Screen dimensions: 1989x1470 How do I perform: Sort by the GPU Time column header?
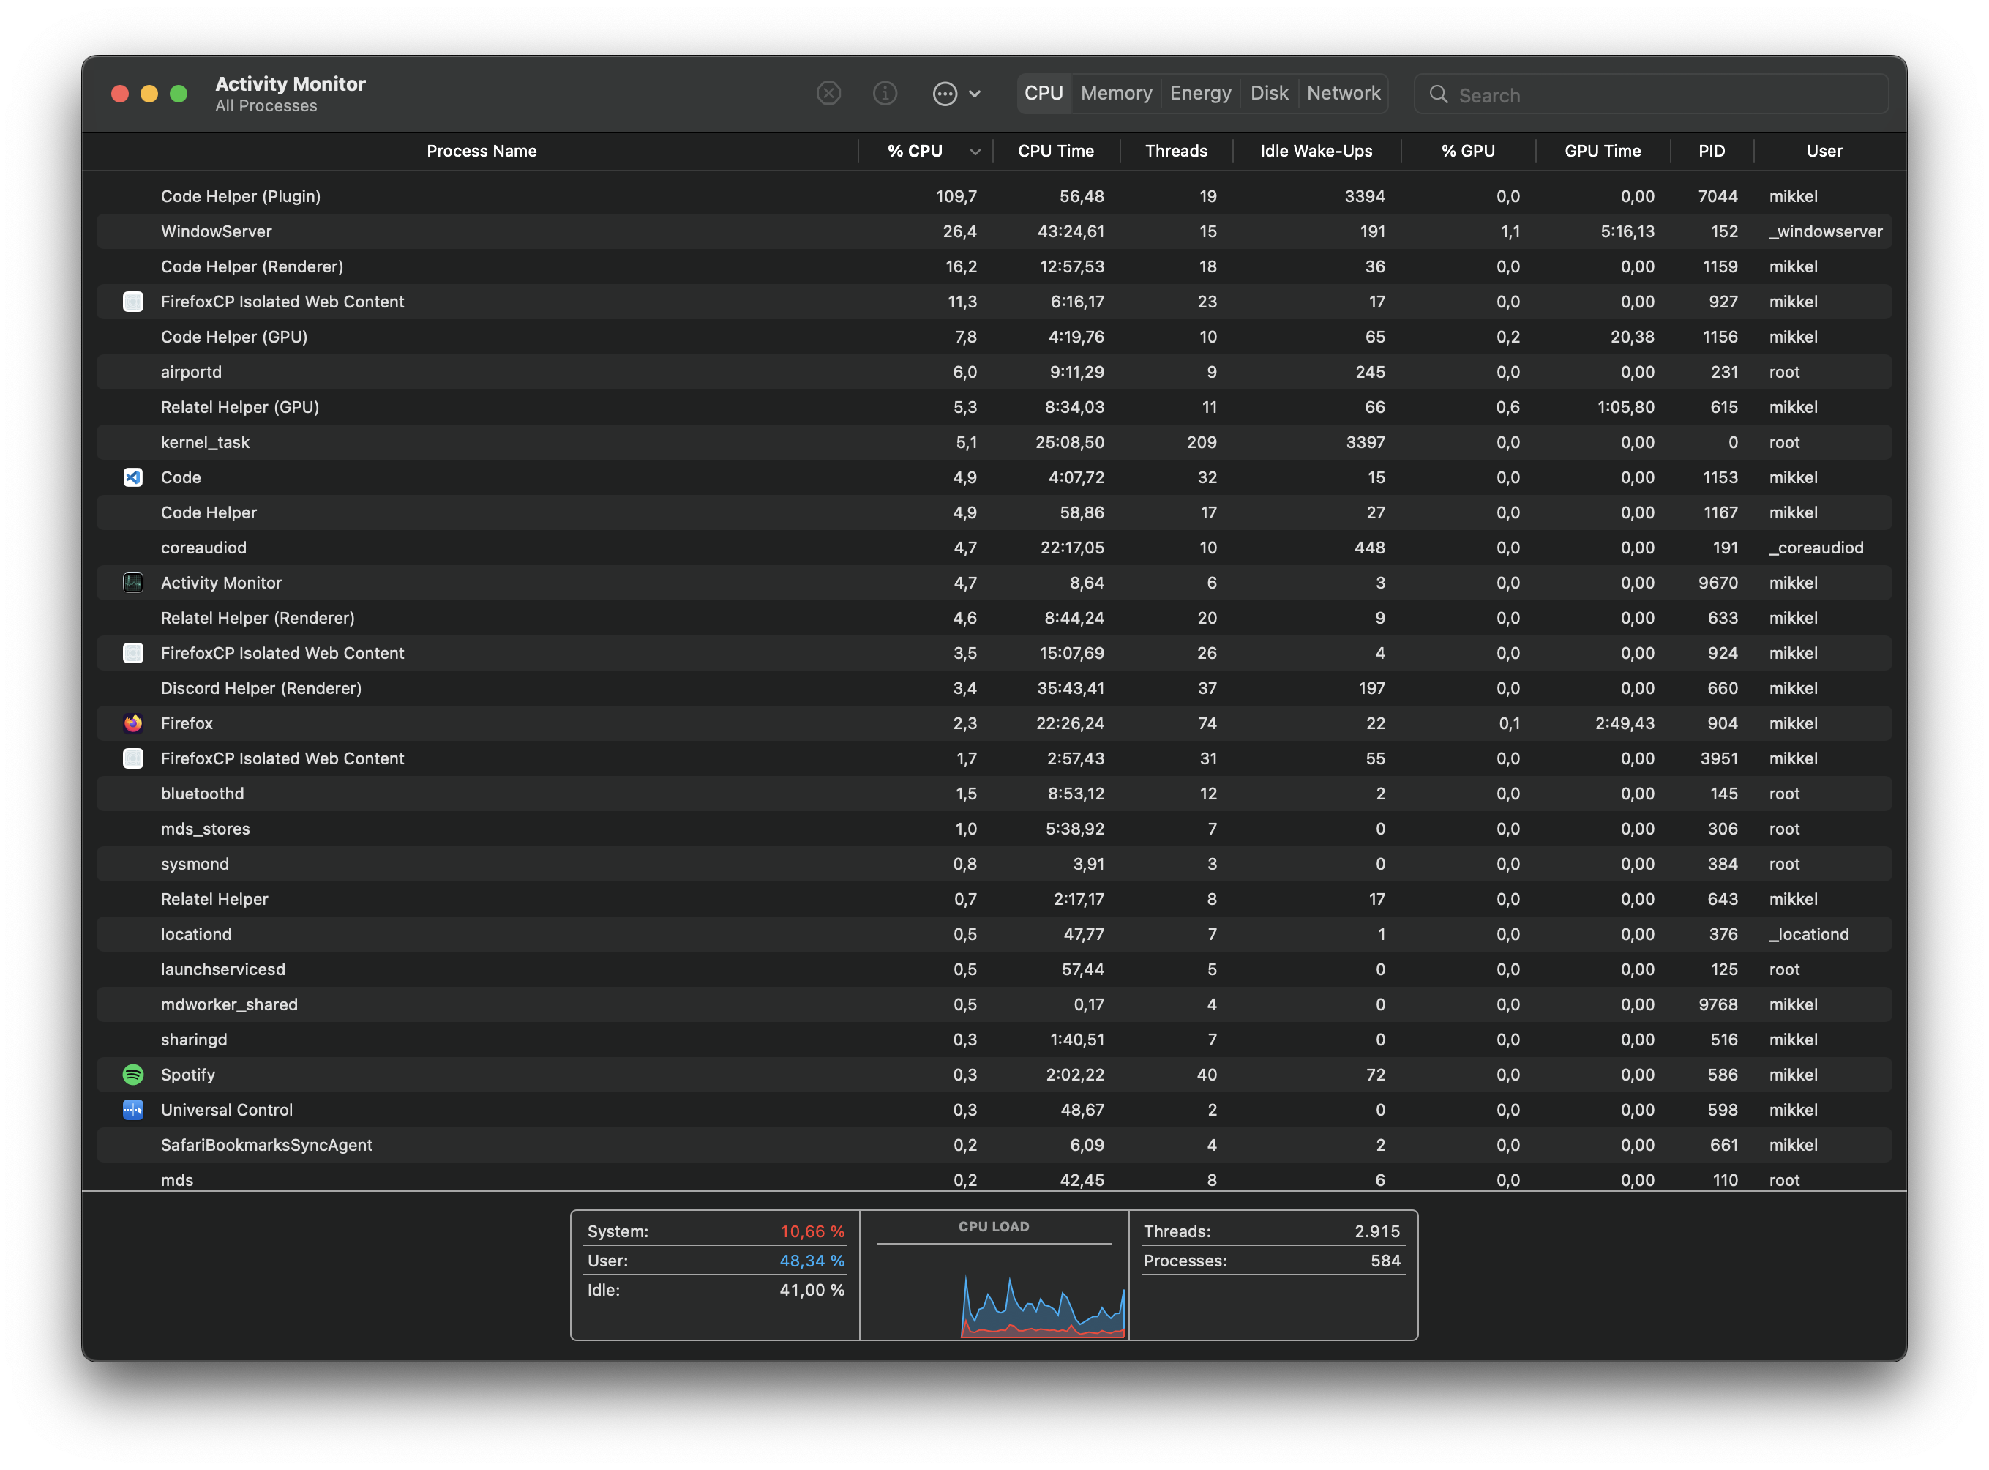coord(1602,152)
